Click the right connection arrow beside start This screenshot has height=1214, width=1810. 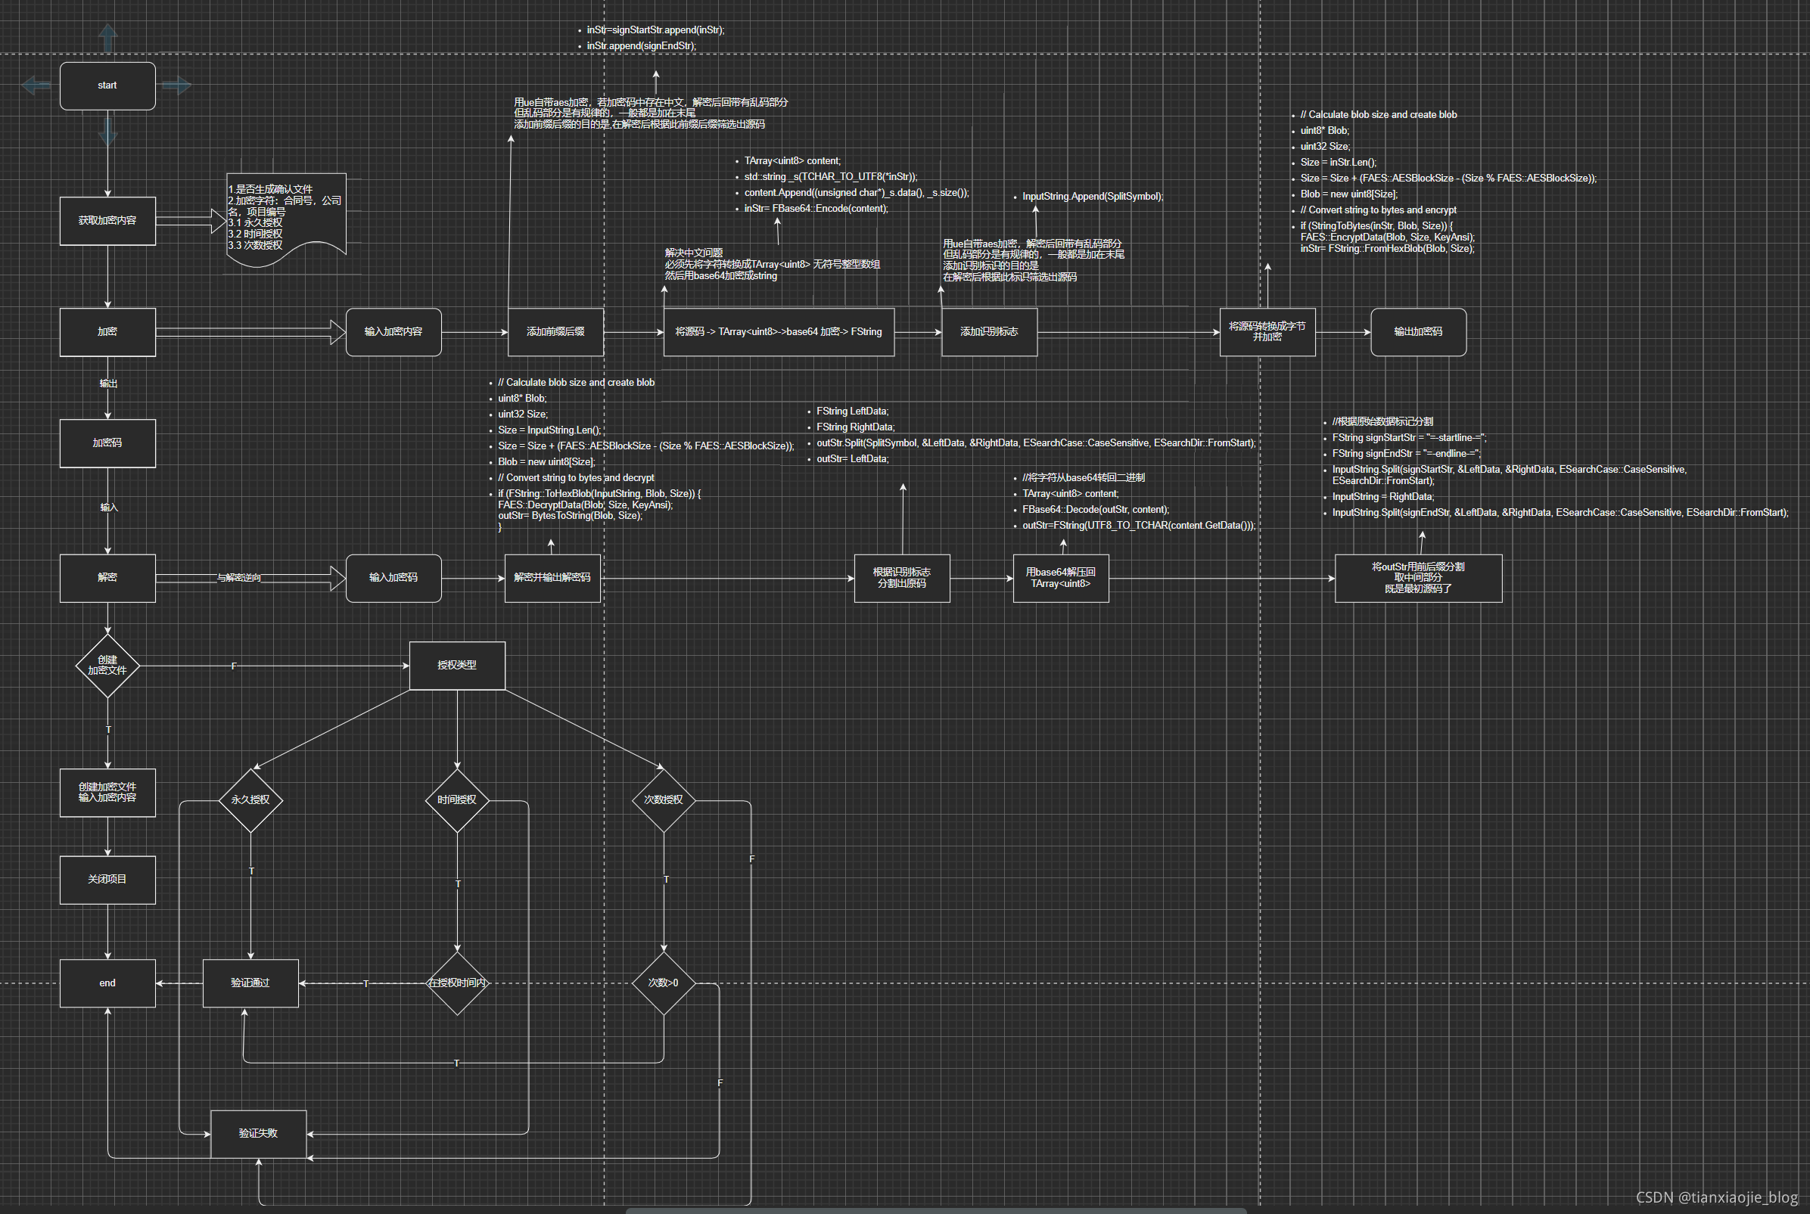click(177, 85)
